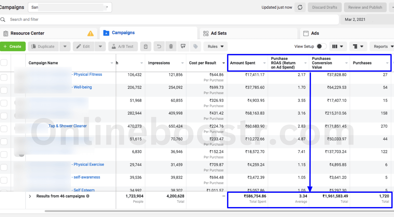The image size is (394, 217).
Task: Open the columns layout dropdown
Action: [338, 46]
